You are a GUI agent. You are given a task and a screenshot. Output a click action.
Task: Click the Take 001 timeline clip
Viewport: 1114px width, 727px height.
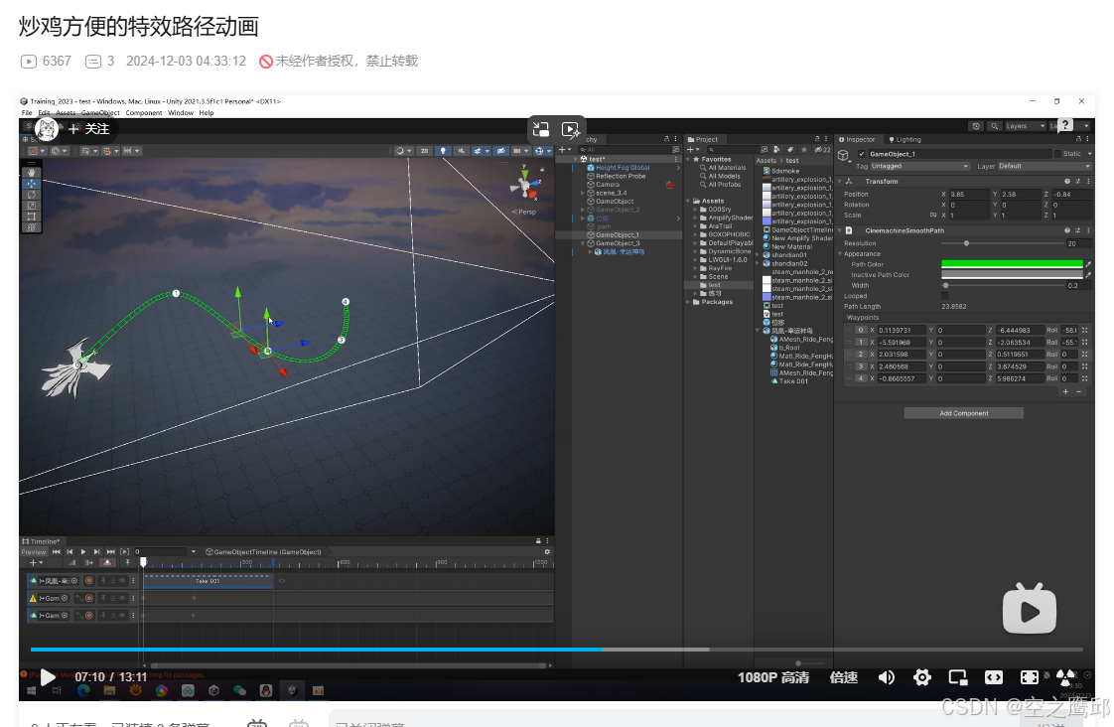pos(209,581)
